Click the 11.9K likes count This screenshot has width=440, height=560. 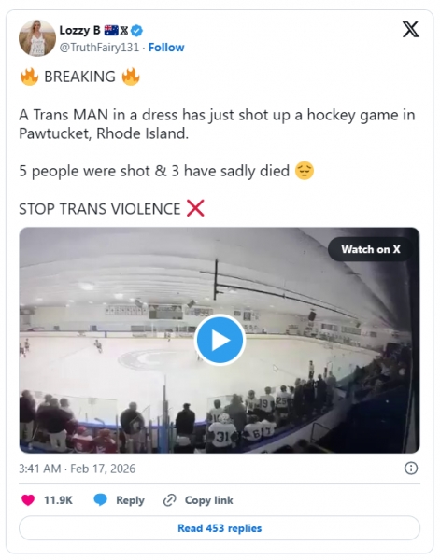point(58,500)
